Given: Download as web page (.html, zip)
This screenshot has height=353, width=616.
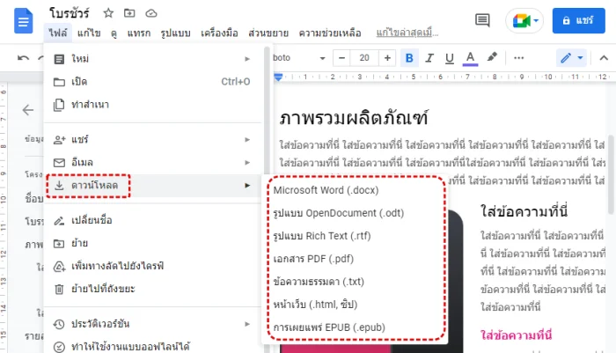Looking at the screenshot, I should pyautogui.click(x=355, y=305).
